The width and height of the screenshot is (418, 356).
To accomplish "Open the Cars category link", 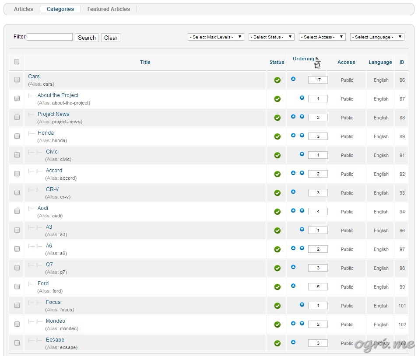I will (x=34, y=77).
